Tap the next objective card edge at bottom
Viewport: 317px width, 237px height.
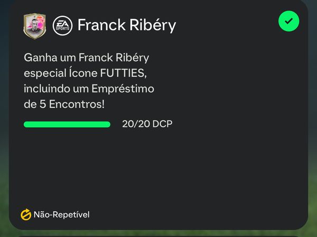tap(158, 236)
